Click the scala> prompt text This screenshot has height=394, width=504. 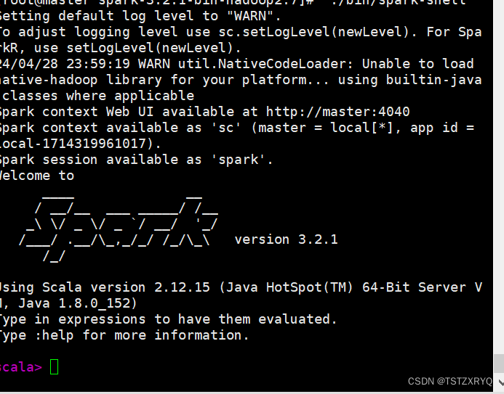[20, 367]
